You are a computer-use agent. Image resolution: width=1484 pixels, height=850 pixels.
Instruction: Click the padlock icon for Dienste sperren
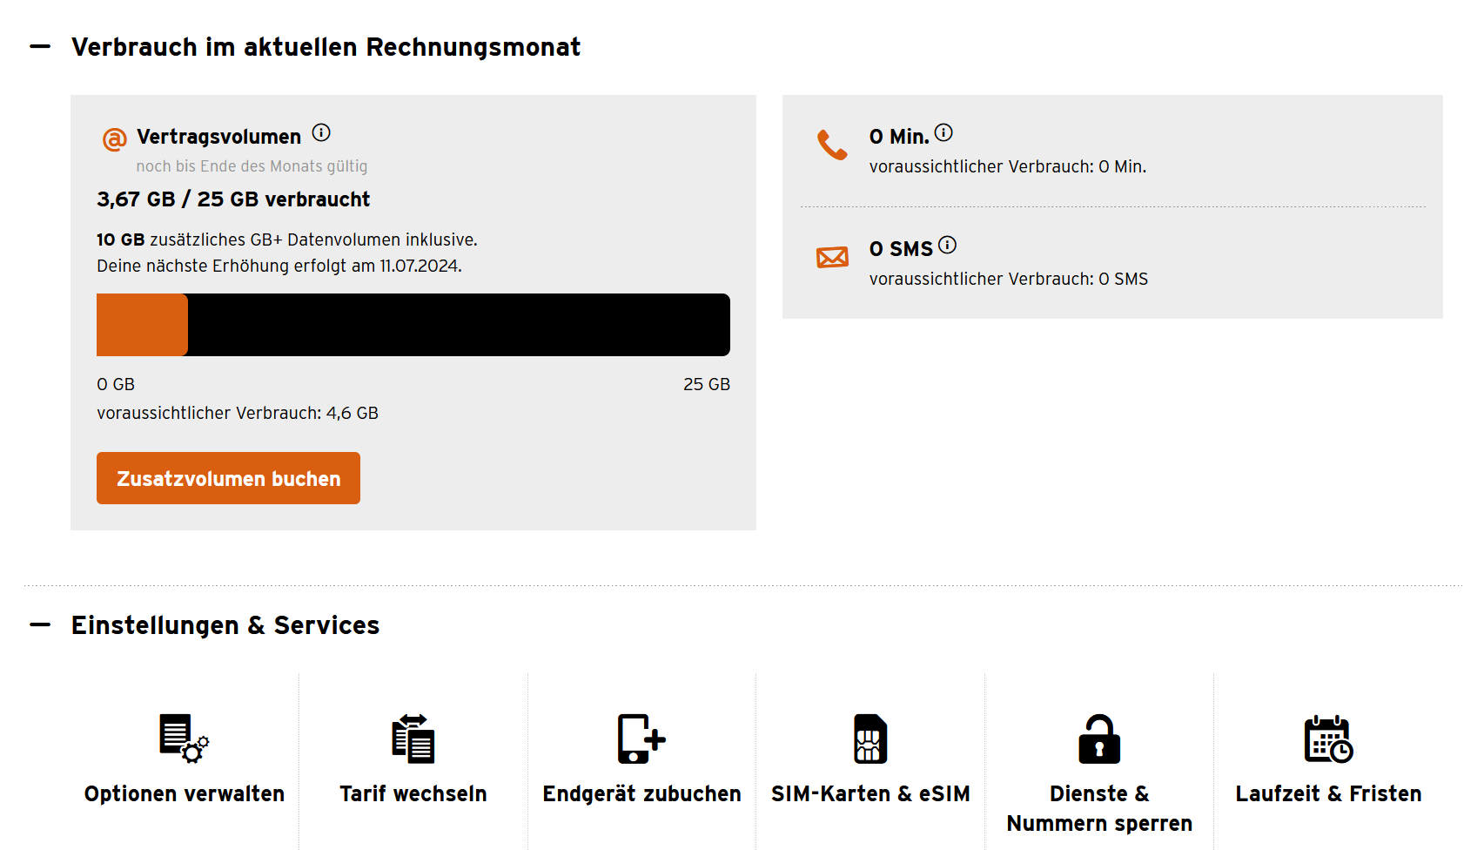(x=1099, y=739)
